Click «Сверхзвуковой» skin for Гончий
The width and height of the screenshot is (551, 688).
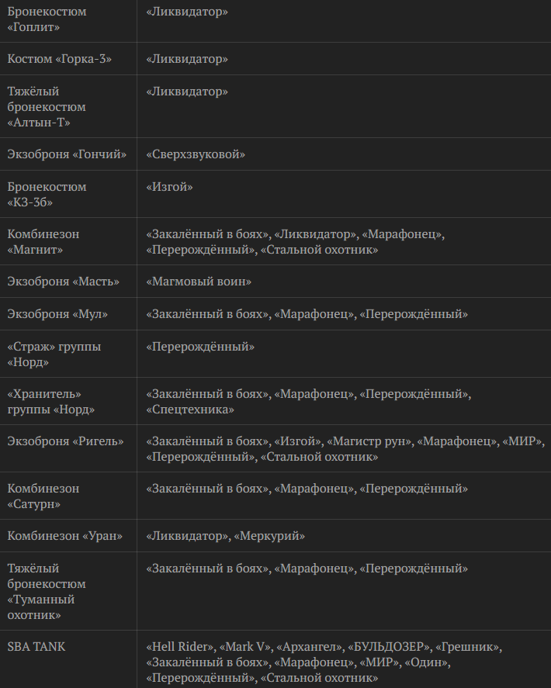(x=196, y=154)
